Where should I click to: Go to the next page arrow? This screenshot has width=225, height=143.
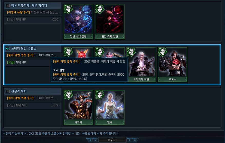(x=129, y=140)
